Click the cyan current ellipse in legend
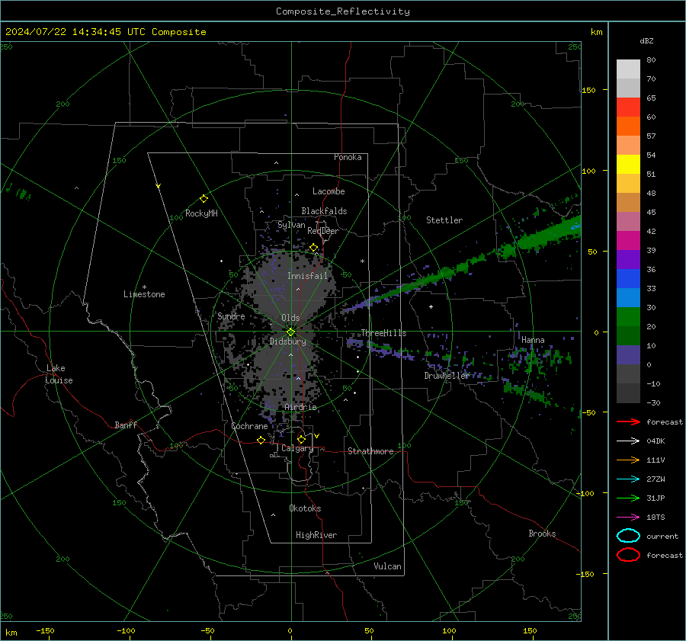The image size is (686, 641). (x=628, y=536)
